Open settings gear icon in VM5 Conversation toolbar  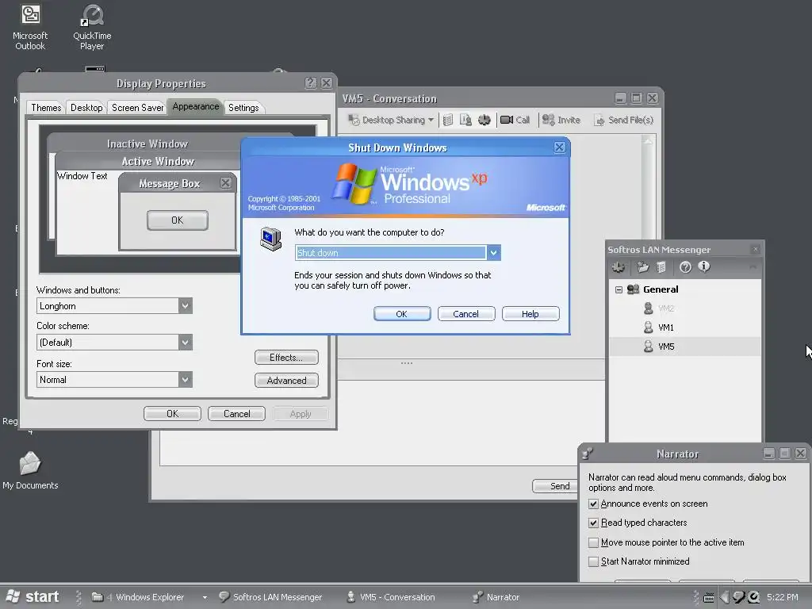tap(485, 121)
